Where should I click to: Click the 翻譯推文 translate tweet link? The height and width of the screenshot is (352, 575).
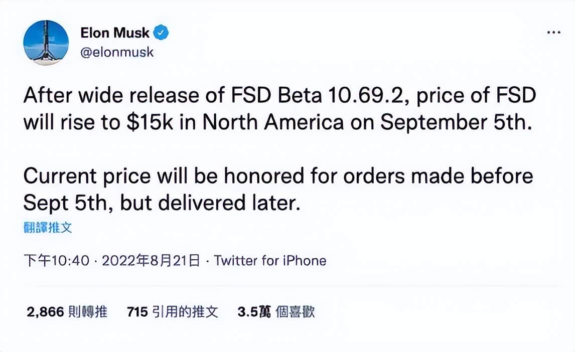coord(48,228)
